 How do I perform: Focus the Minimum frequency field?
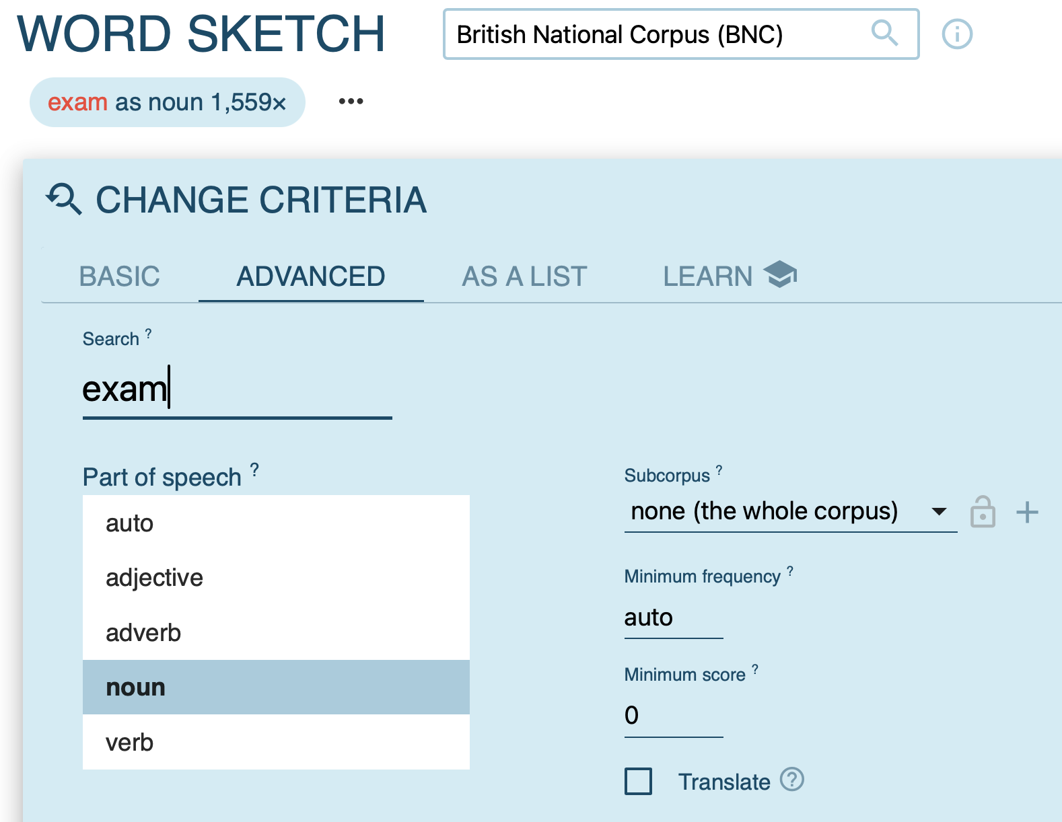673,618
